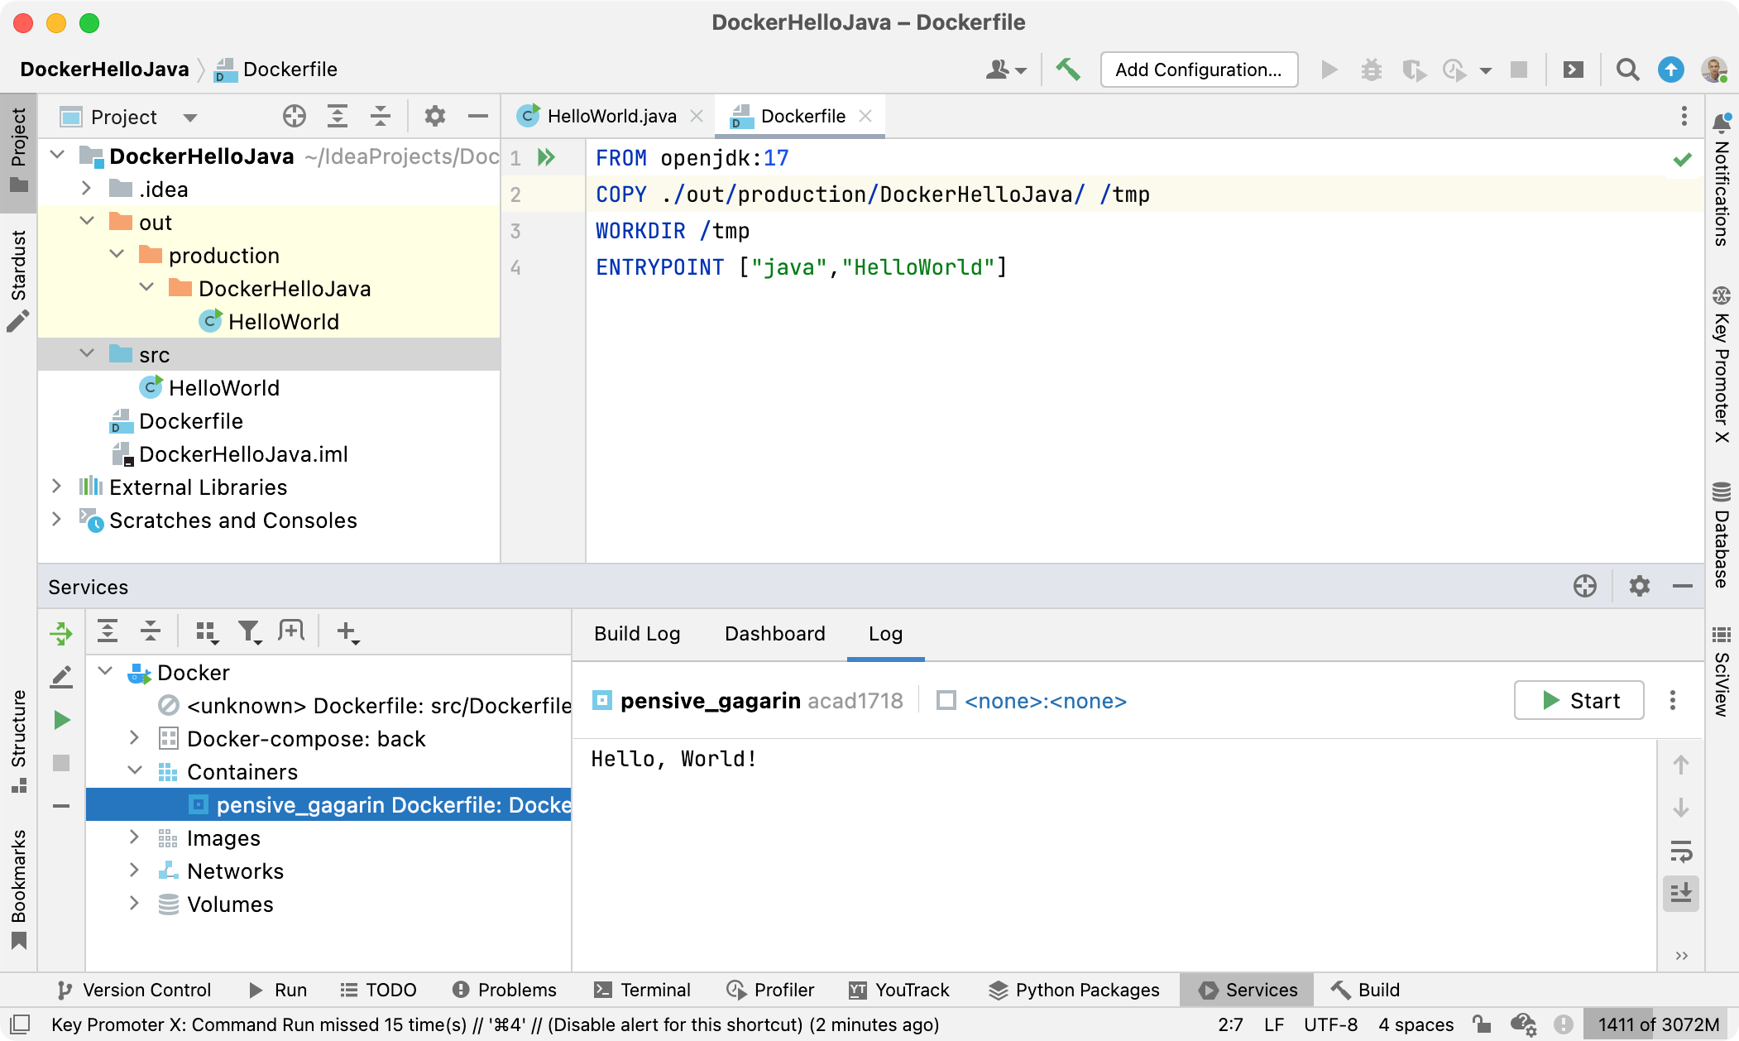Screen dimensions: 1739x1041
Task: Open Search Everywhere magnifier icon
Action: [1627, 70]
